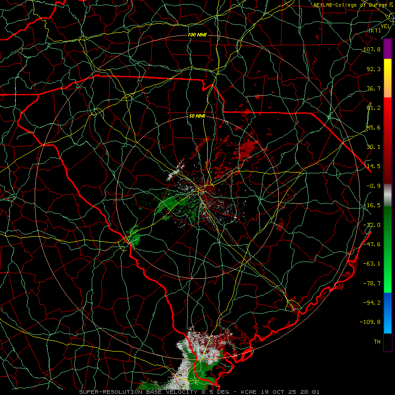This screenshot has height=395, width=395.
Task: Click the -78.7 legend value
Action: pos(372,284)
